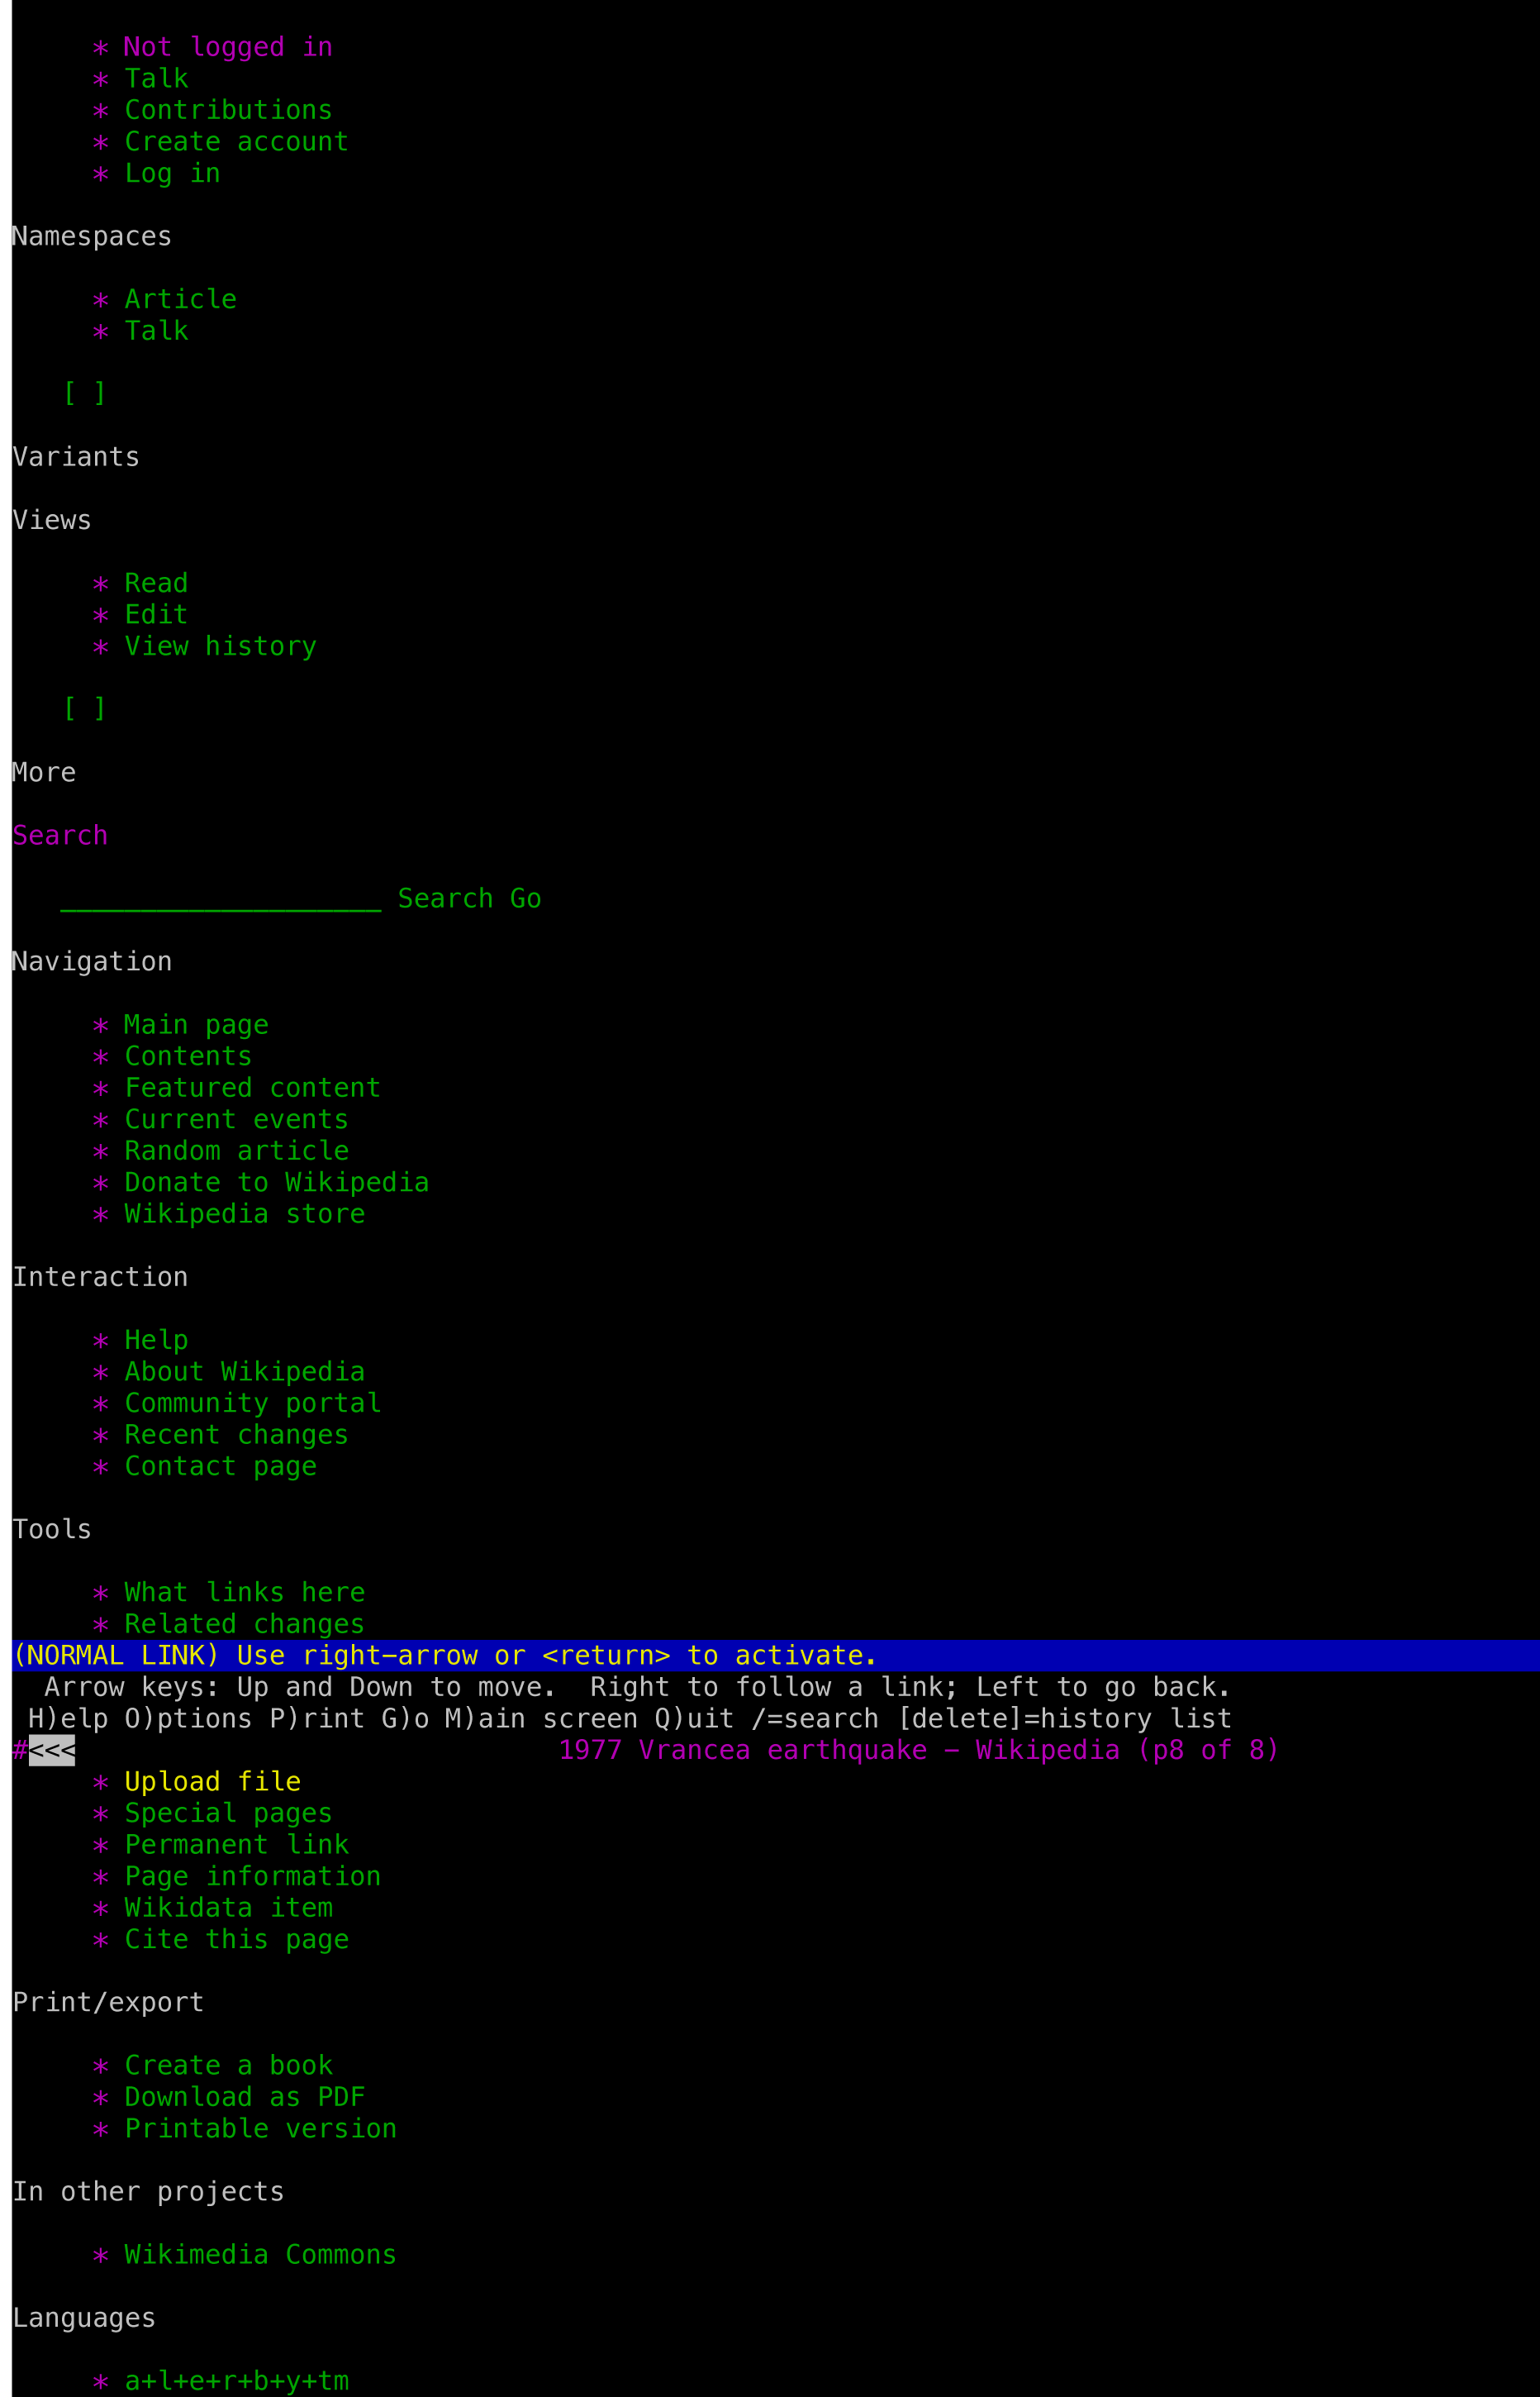Viewport: 1540px width, 2397px height.
Task: Open the Talk link under Namespaces
Action: [x=156, y=331]
